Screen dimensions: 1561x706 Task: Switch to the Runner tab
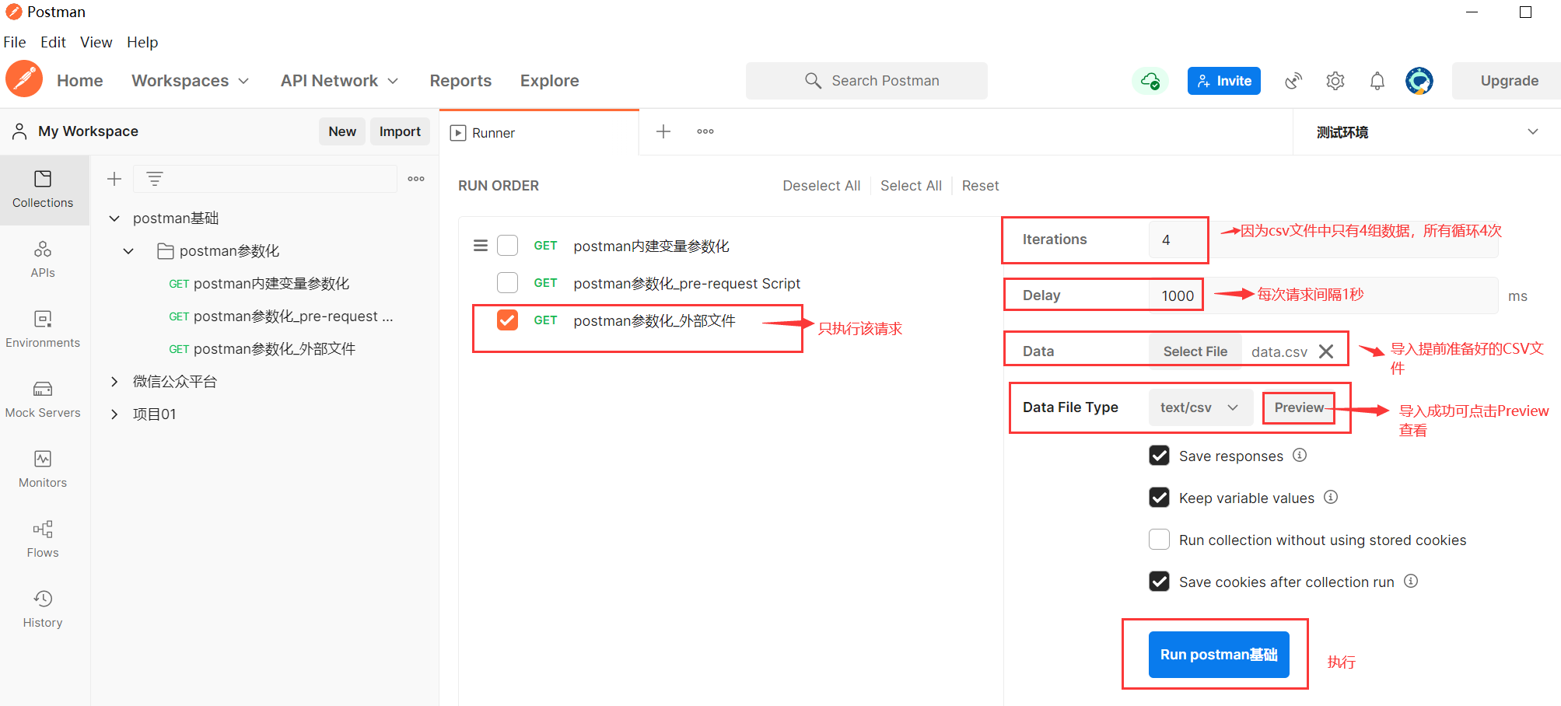coord(539,133)
